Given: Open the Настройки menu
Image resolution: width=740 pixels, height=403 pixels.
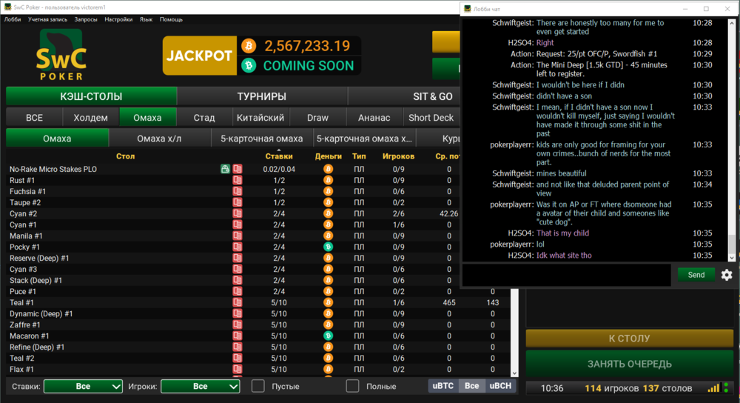Looking at the screenshot, I should (118, 19).
